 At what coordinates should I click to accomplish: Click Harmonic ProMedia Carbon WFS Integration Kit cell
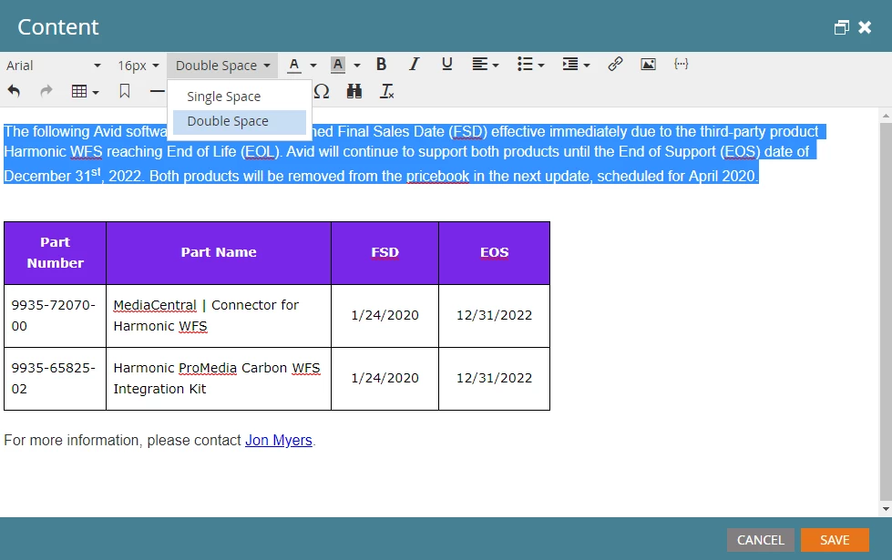[x=219, y=379]
